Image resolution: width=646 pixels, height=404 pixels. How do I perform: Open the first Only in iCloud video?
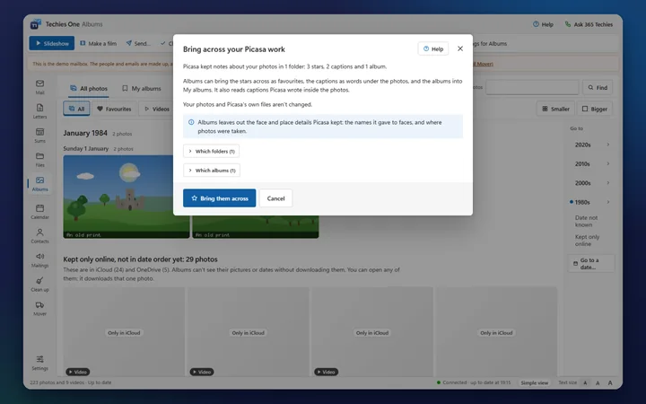124,332
